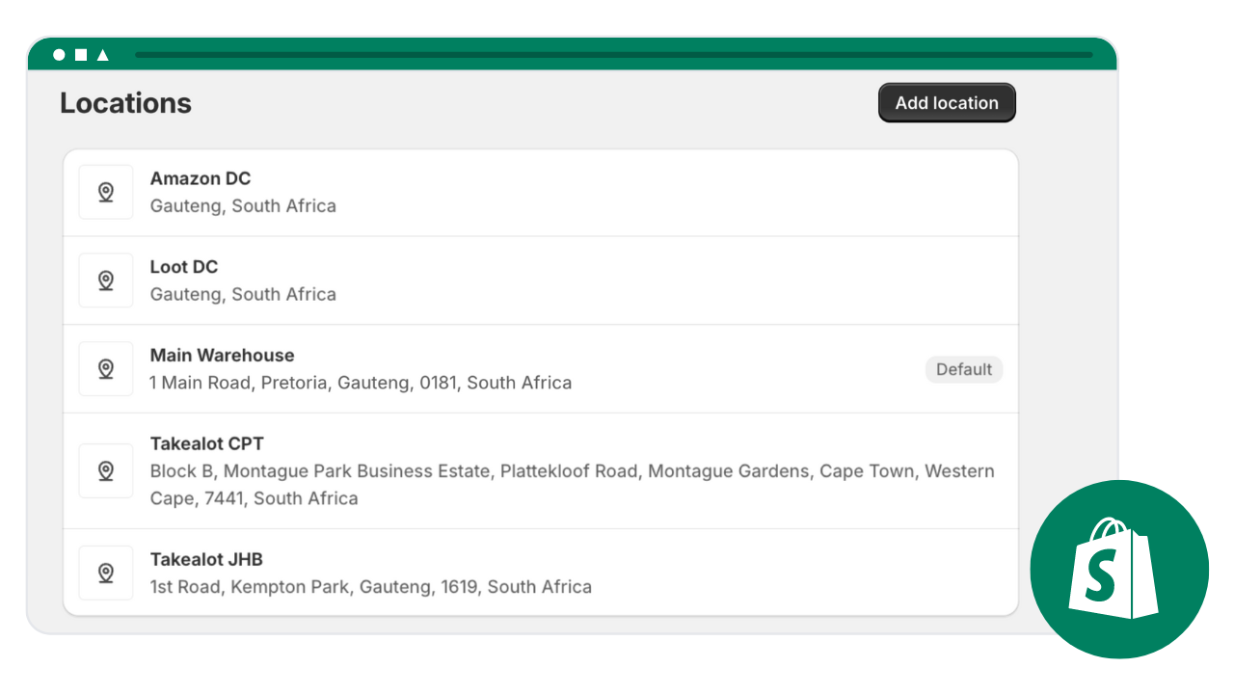Click the dark green bar in the header
Screen dimensions: 1234x694
pos(614,55)
